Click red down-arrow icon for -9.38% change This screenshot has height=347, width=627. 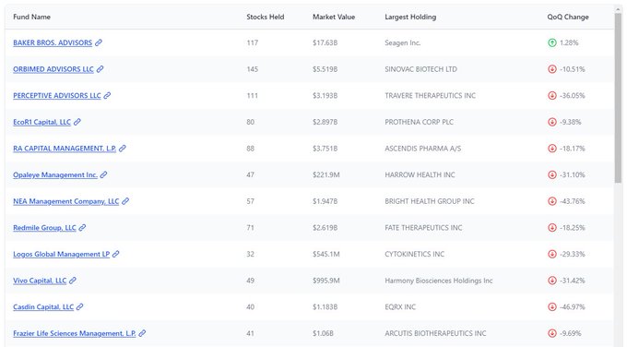(551, 122)
